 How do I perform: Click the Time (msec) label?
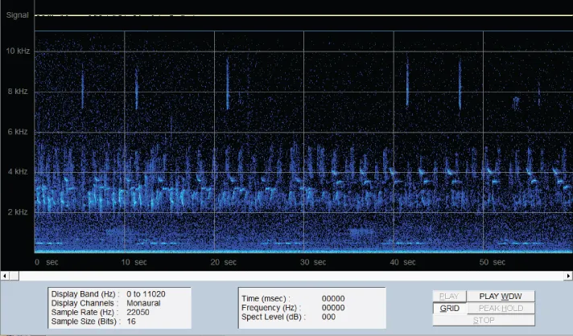tap(266, 298)
